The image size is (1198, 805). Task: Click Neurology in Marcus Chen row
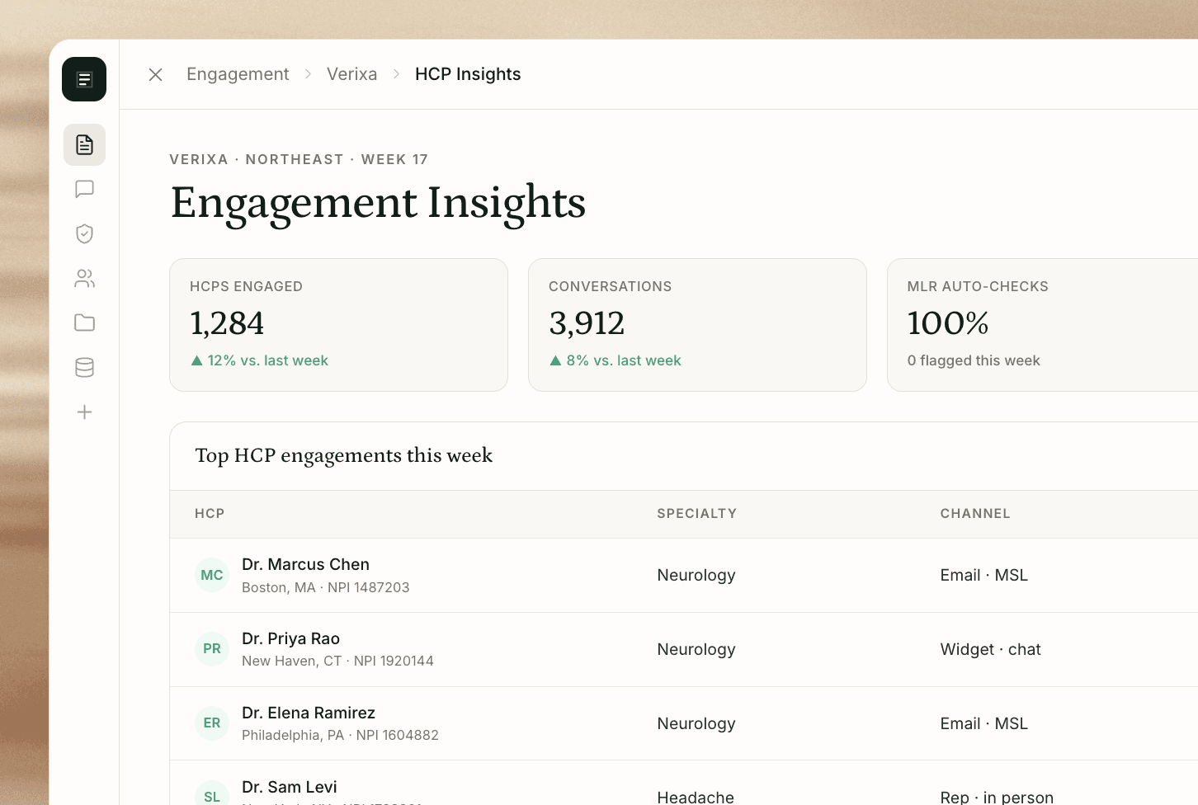pyautogui.click(x=696, y=575)
